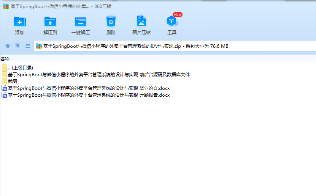Click the Word icon of 开题报告.docx
316x196 pixels.
(x=4, y=95)
